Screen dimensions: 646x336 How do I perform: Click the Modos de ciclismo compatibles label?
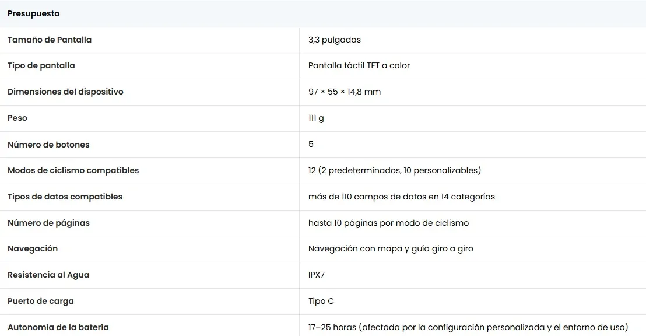tap(73, 171)
